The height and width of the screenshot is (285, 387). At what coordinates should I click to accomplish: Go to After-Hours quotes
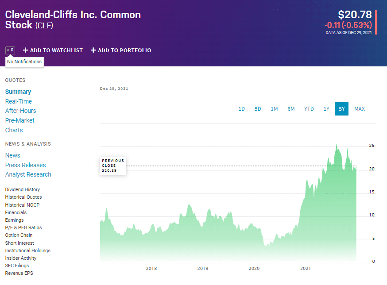tap(20, 111)
